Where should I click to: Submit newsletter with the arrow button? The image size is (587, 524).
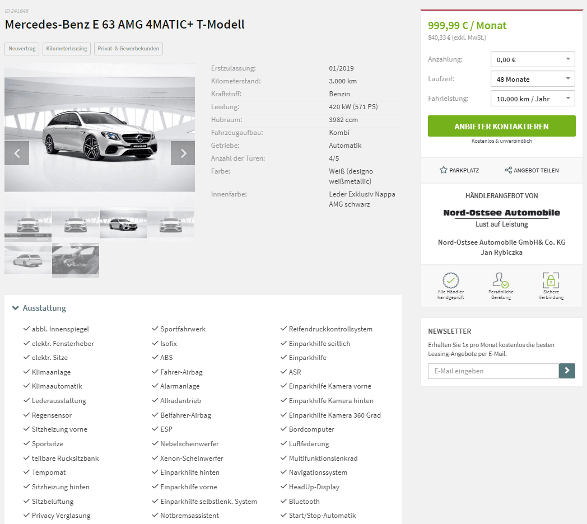[x=567, y=371]
